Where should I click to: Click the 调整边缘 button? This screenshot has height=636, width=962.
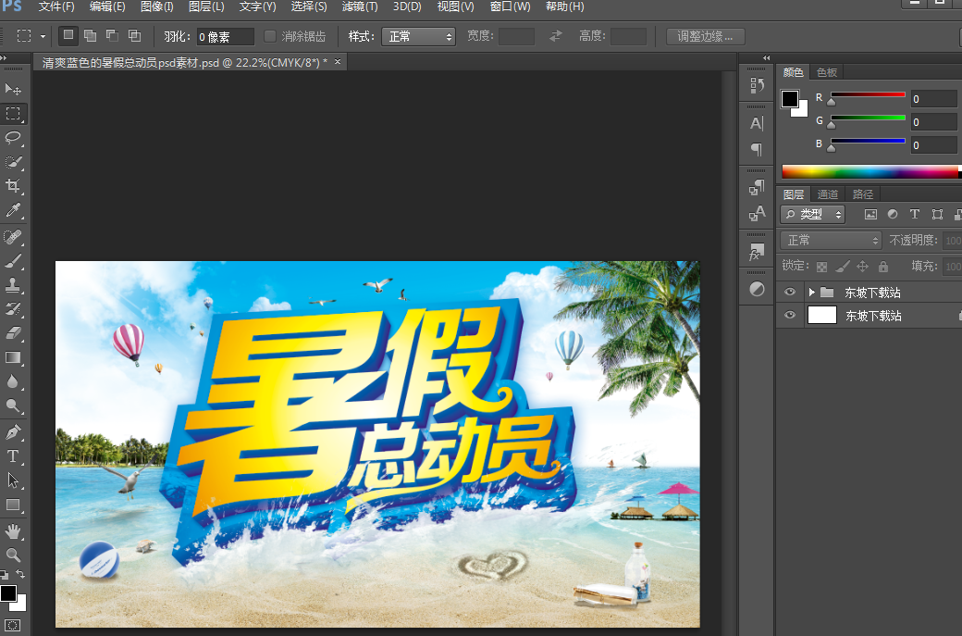click(x=706, y=36)
